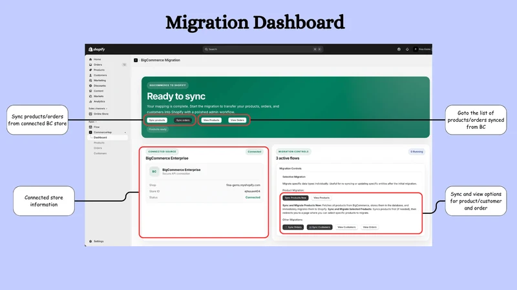The width and height of the screenshot is (517, 290).
Task: Open Content via its icon
Action: click(x=90, y=91)
